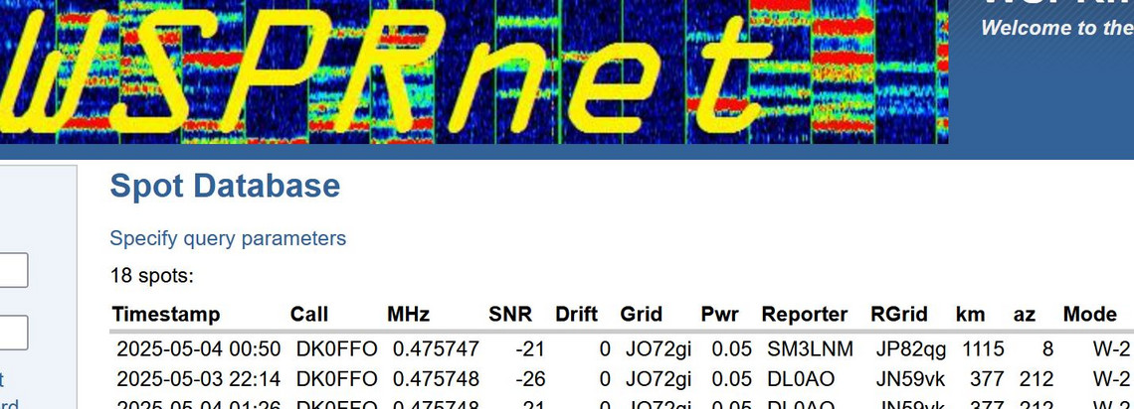
Task: Click DL0AO in the 22:14 row
Action: coord(801,378)
